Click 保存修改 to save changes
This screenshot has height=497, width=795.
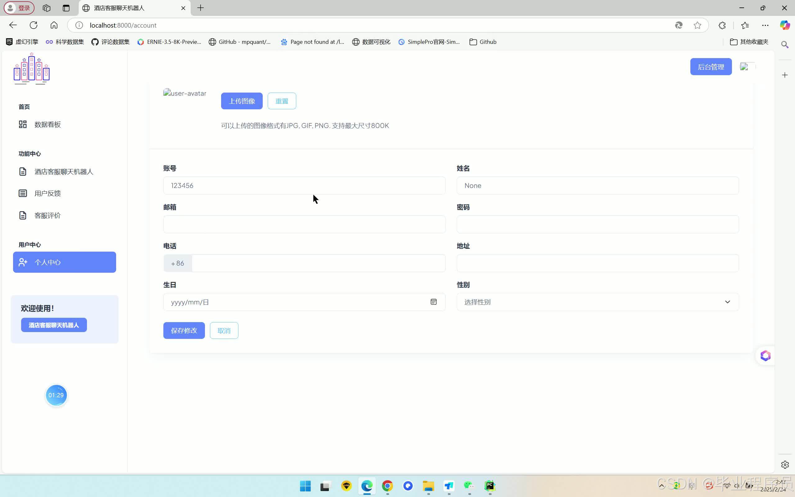[184, 331]
